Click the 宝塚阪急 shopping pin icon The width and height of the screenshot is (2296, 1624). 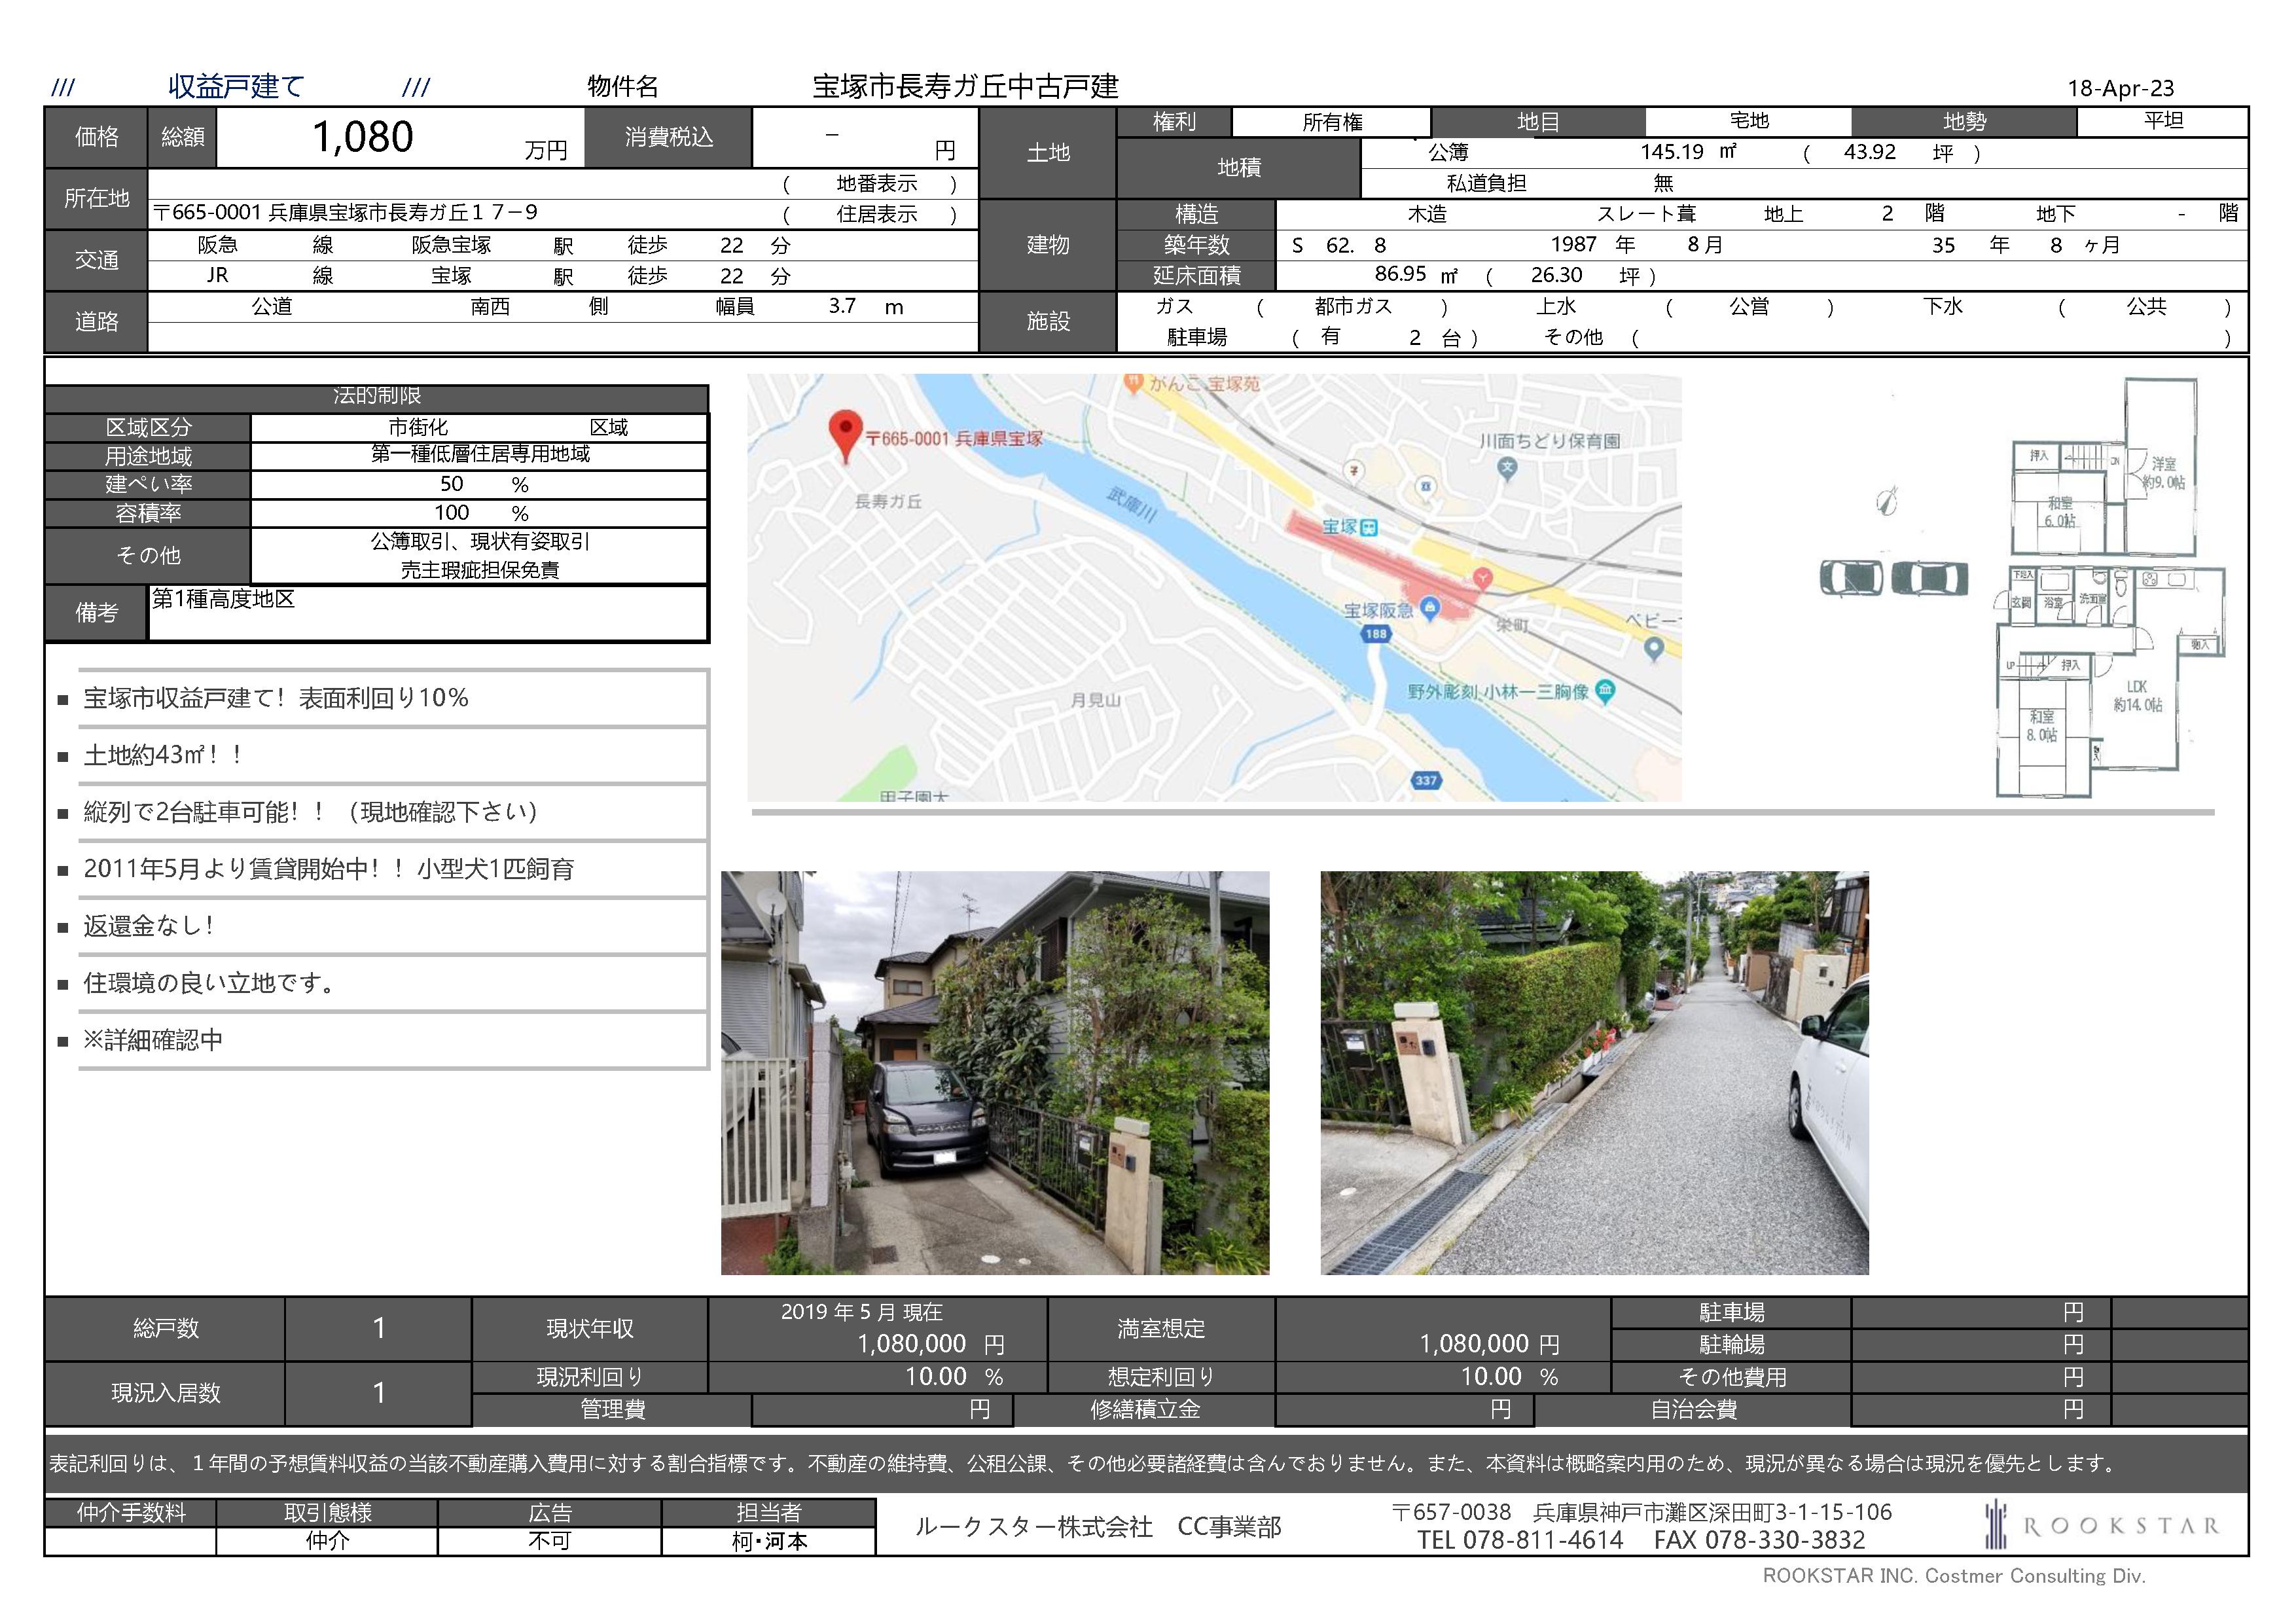pyautogui.click(x=1430, y=606)
